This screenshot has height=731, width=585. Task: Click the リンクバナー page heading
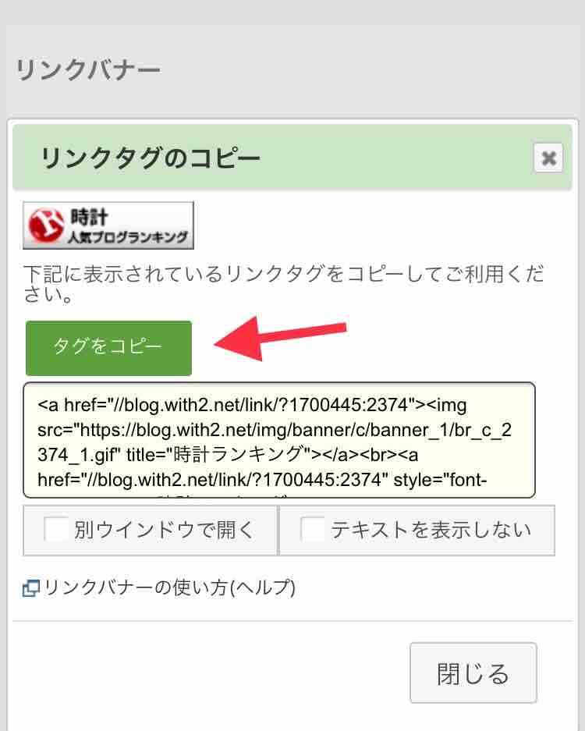coord(88,70)
